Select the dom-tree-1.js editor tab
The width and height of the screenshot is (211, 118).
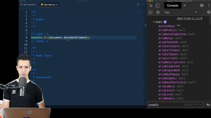tap(49, 5)
